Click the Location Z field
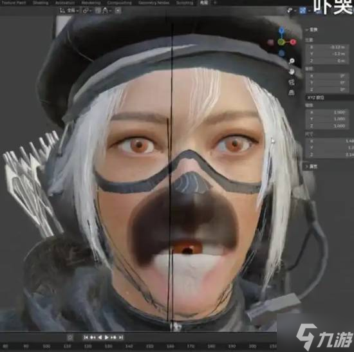Screen dimensions: 354x352 [327, 60]
